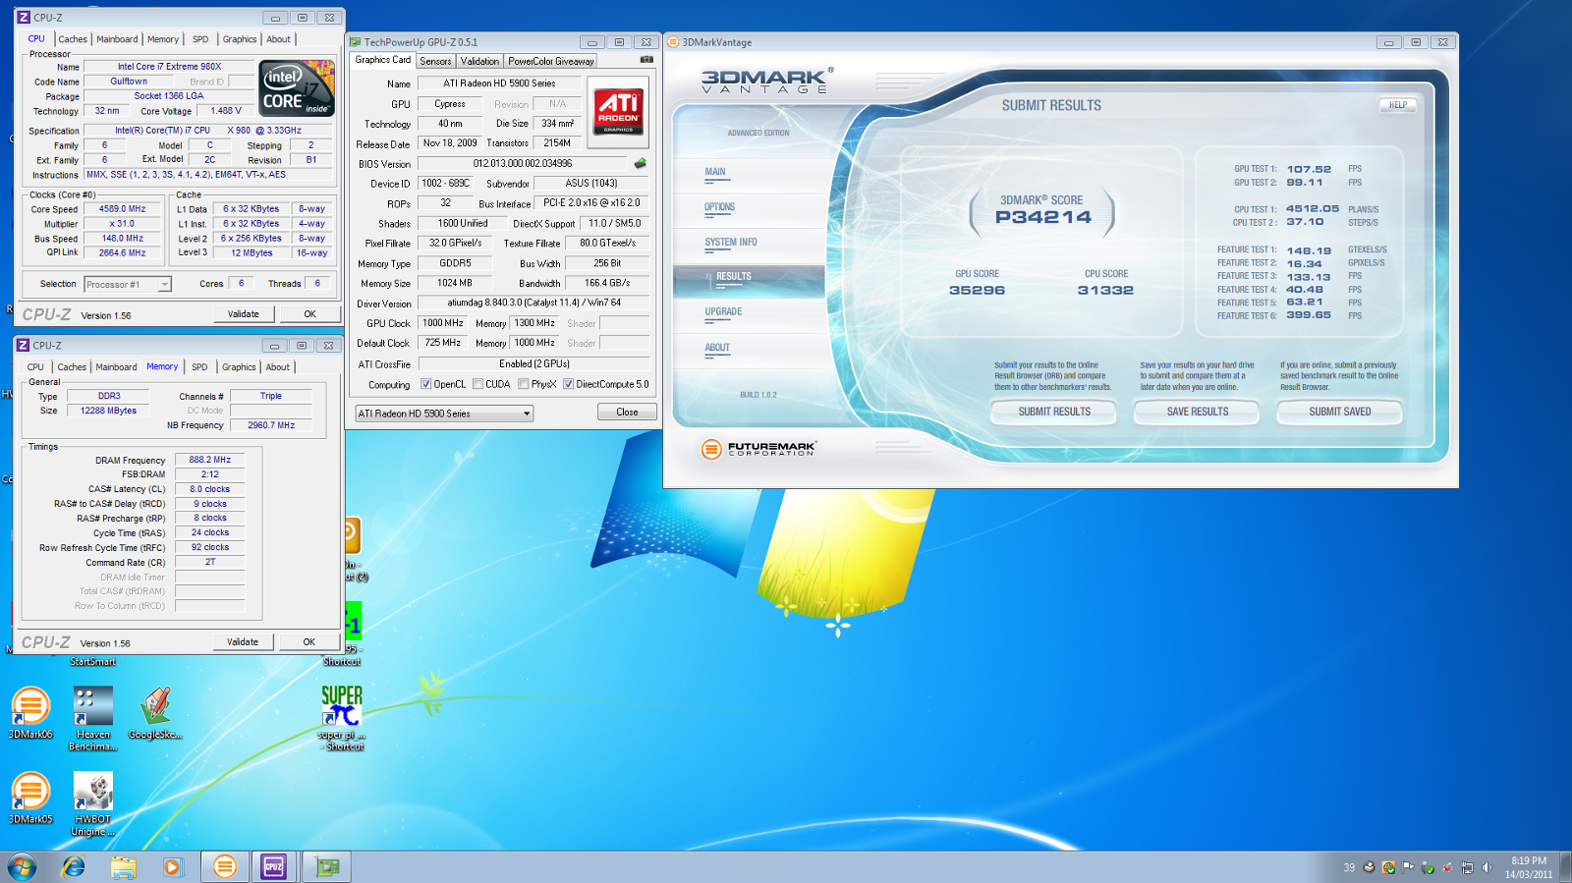Click Validate in upper CPU-Z window
Image resolution: width=1572 pixels, height=883 pixels.
pyautogui.click(x=244, y=314)
